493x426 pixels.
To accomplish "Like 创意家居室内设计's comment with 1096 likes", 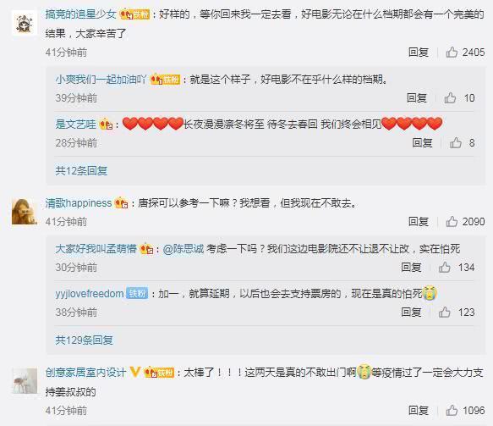I will click(x=452, y=410).
